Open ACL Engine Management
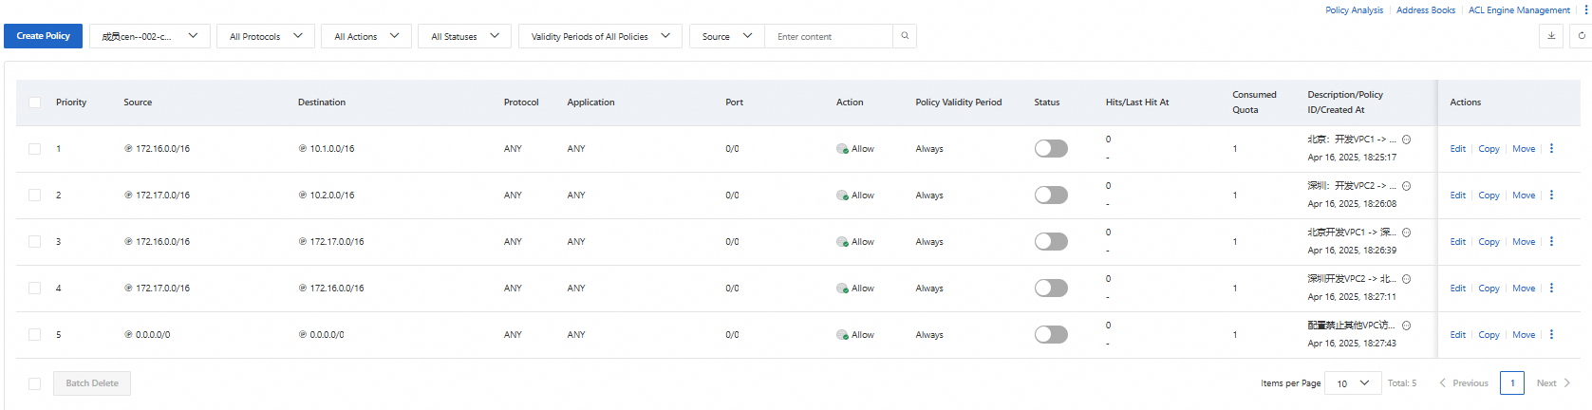Image resolution: width=1592 pixels, height=410 pixels. (1519, 10)
